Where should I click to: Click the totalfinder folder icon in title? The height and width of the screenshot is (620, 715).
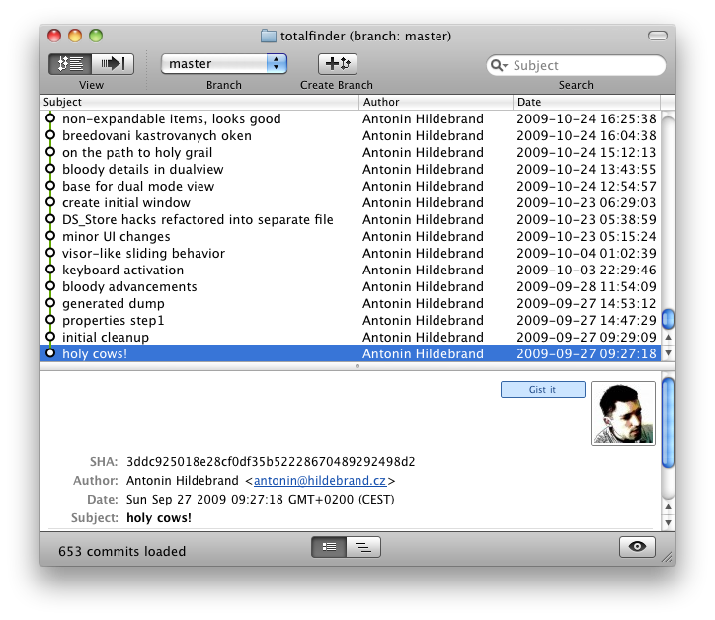coord(269,36)
